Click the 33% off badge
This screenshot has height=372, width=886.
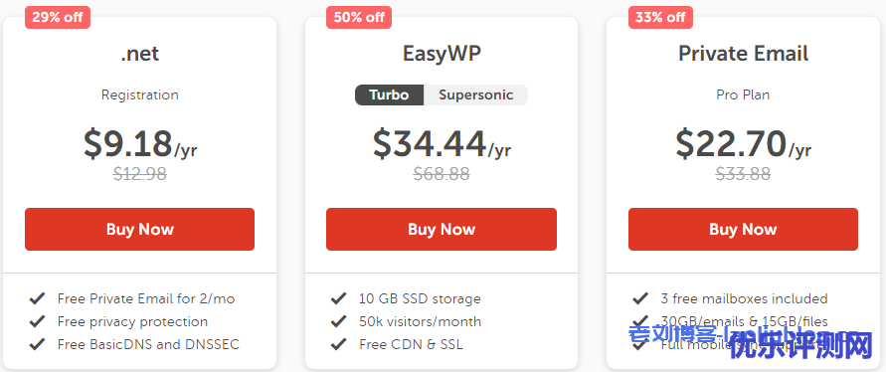point(660,17)
